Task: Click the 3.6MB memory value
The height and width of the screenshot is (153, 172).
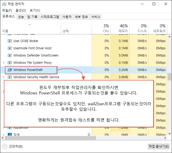Action: click(123, 77)
